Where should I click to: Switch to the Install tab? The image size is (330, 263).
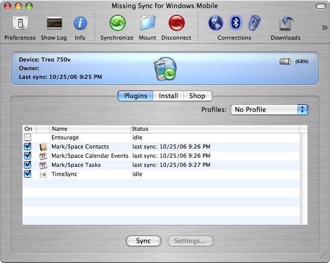point(168,96)
